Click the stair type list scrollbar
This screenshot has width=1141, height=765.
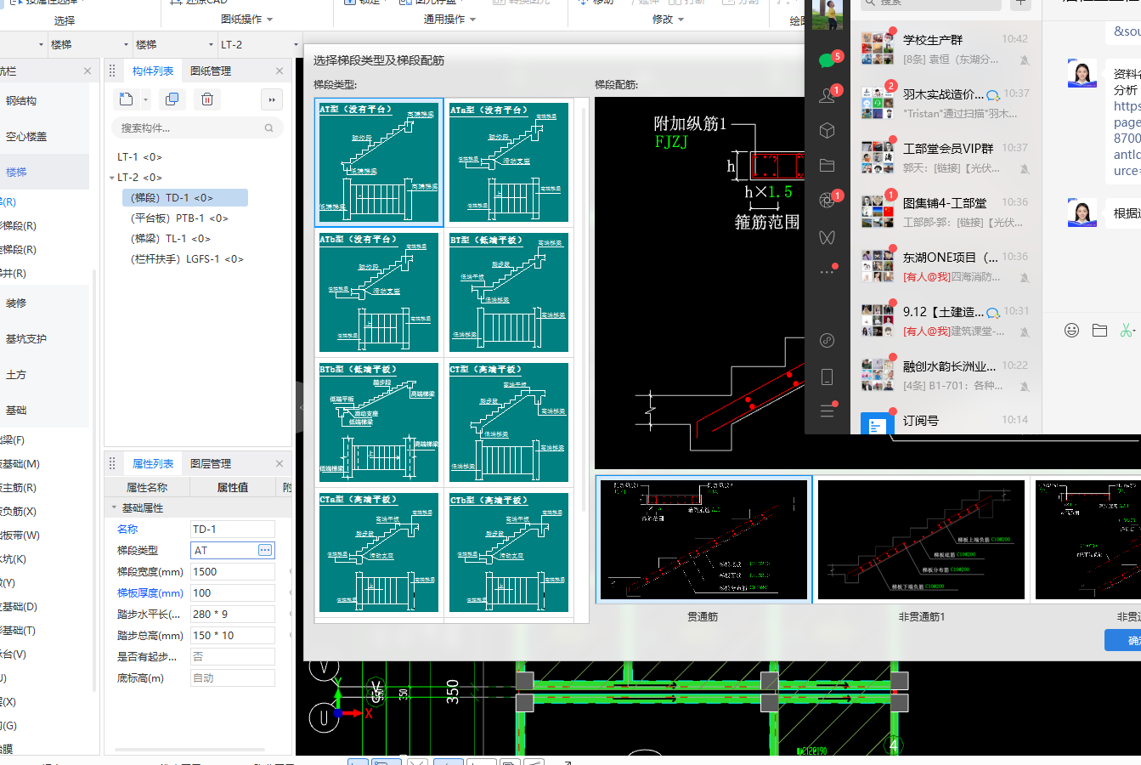(x=584, y=310)
